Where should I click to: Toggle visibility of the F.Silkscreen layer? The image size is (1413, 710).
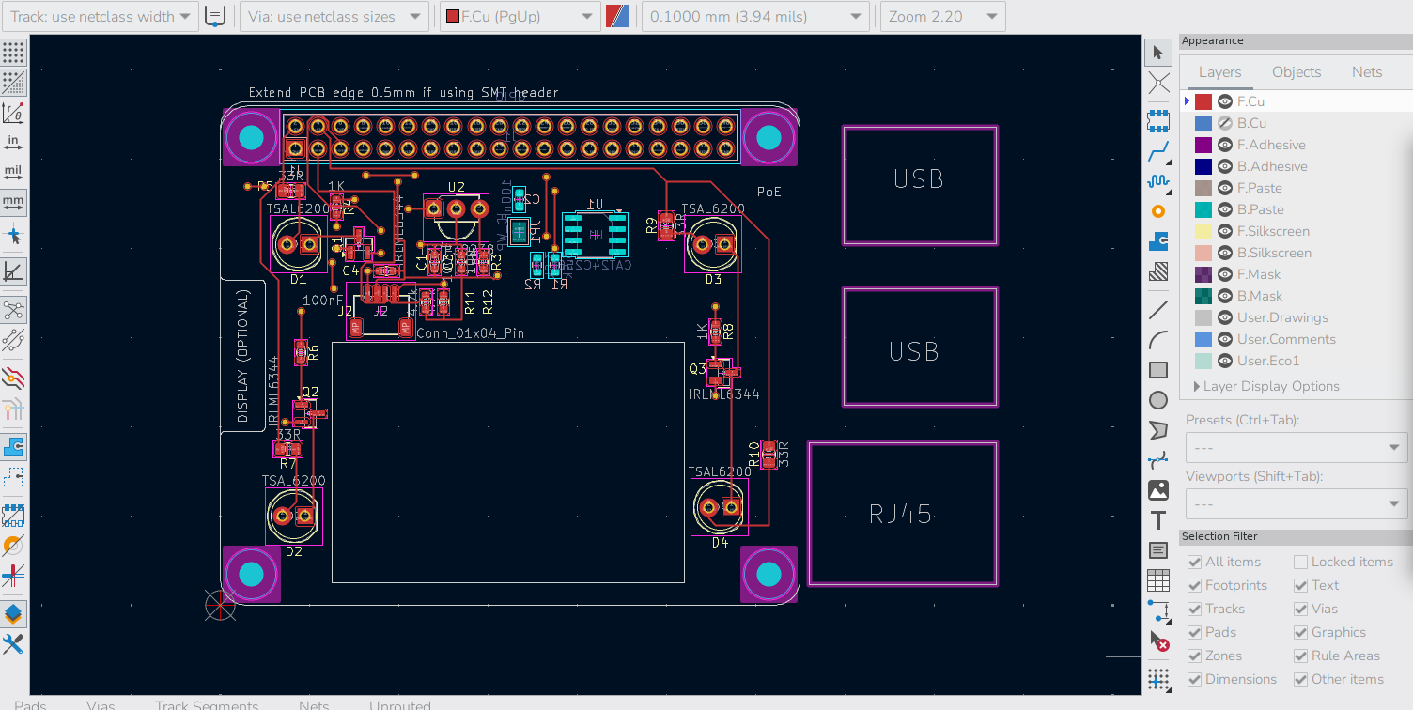pyautogui.click(x=1224, y=230)
